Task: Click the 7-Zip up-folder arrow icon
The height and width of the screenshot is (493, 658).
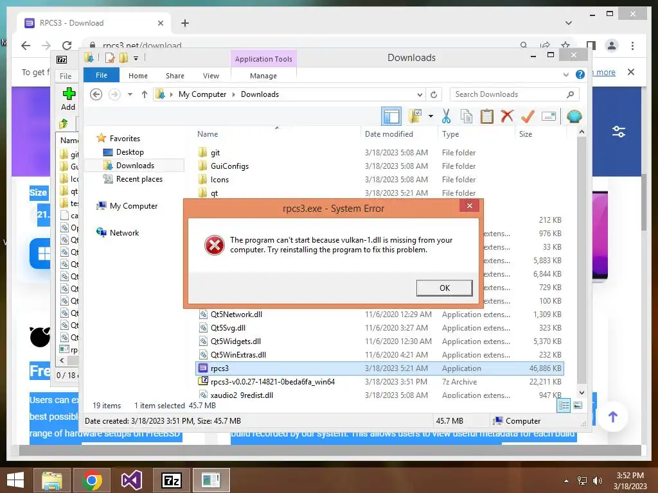Action: 64,124
